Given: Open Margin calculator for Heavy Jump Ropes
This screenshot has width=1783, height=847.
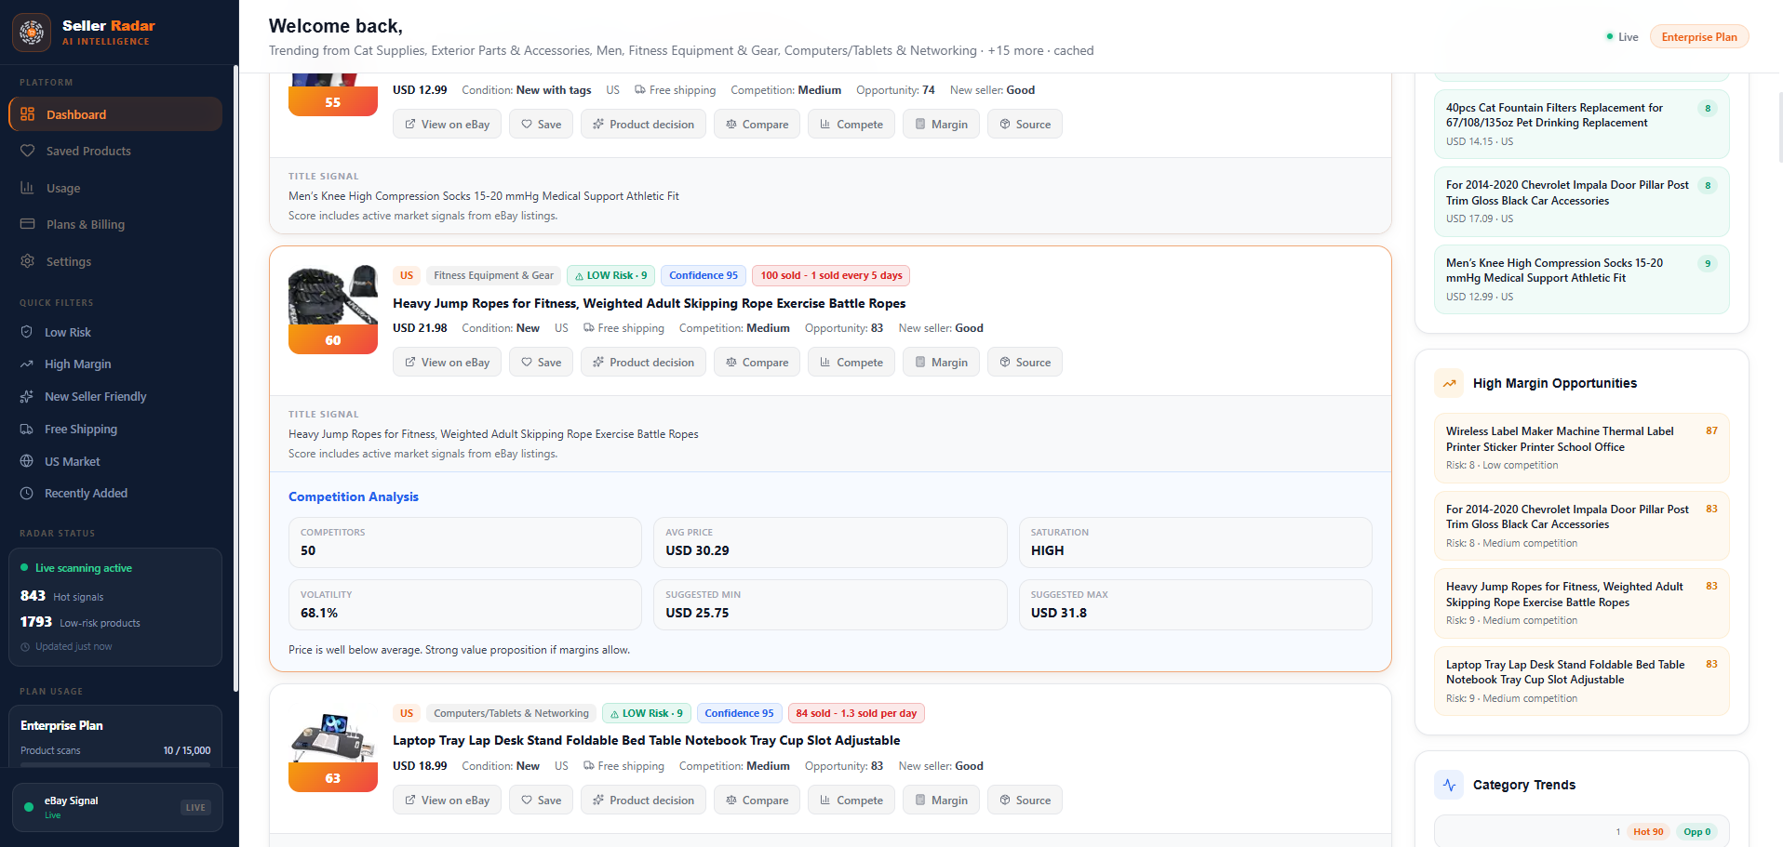Looking at the screenshot, I should coord(941,363).
